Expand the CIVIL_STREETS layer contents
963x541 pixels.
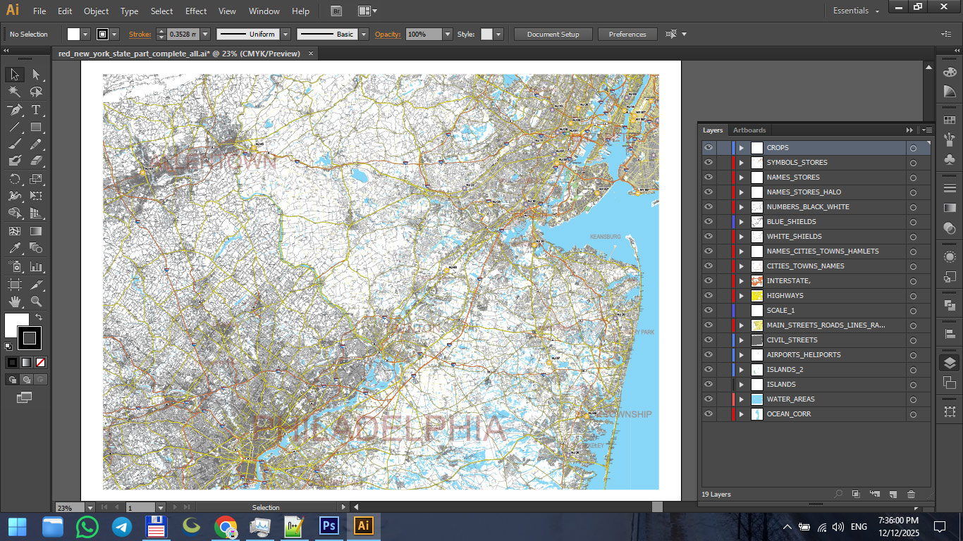[x=741, y=340]
